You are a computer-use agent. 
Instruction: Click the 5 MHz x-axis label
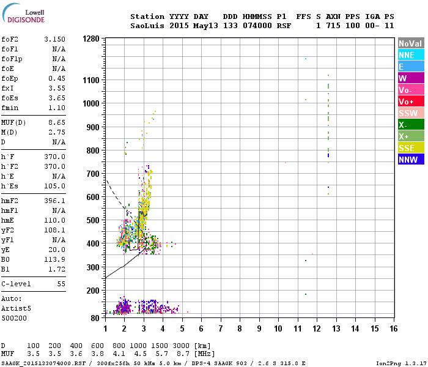pos(182,328)
